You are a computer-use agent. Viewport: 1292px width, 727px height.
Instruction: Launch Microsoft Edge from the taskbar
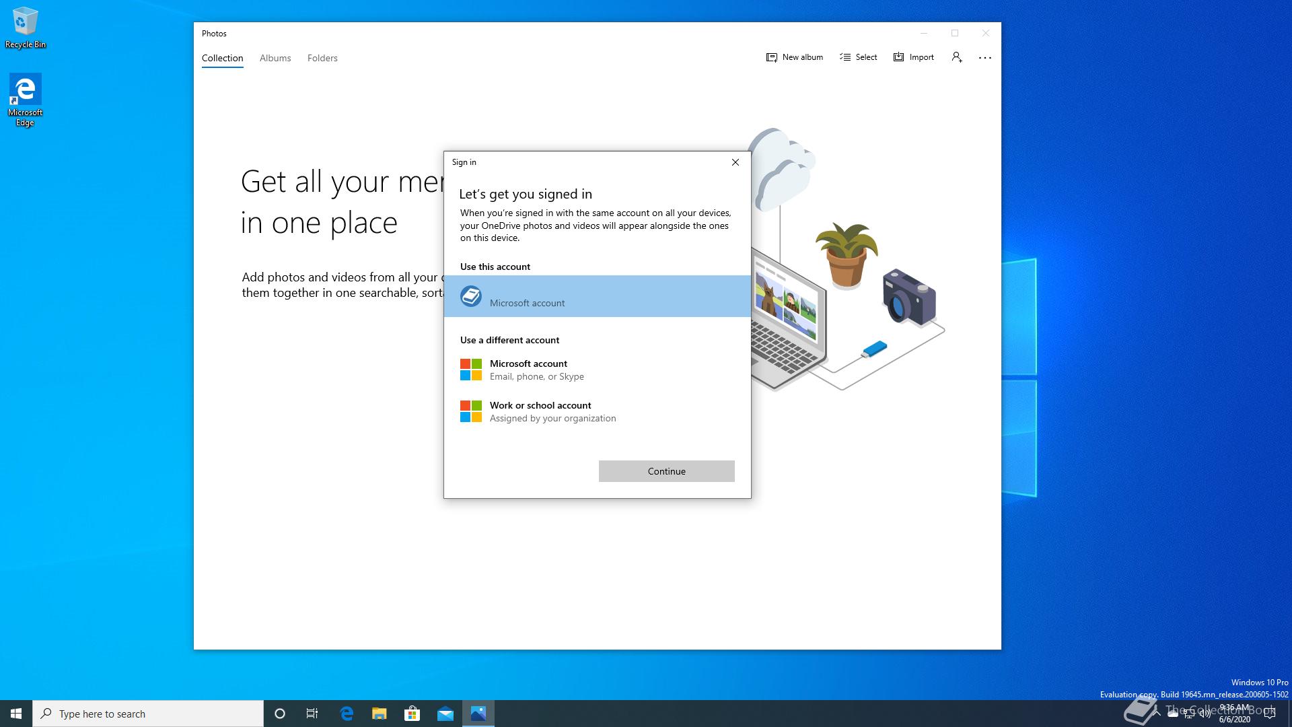point(347,714)
